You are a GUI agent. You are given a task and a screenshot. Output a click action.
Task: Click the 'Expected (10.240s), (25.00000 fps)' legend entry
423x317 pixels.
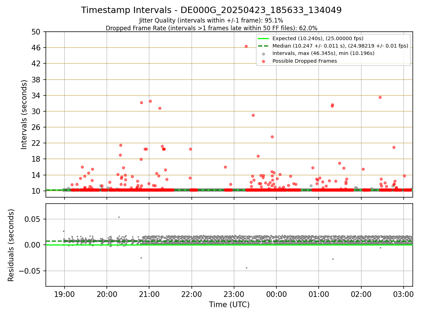tap(318, 38)
